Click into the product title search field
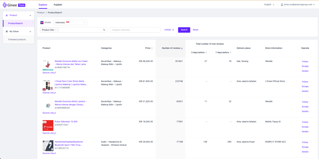This screenshot has height=159, width=319. pos(80,30)
